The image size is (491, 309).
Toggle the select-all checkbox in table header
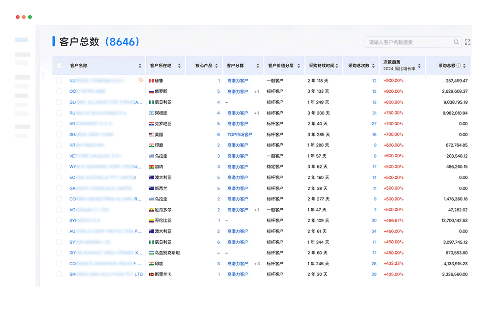click(x=59, y=66)
